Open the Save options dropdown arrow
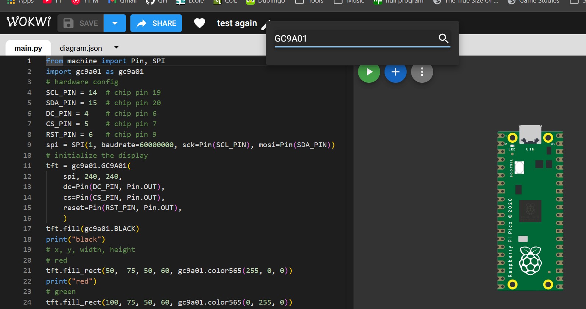Screen dimensions: 586x309 tap(115, 23)
